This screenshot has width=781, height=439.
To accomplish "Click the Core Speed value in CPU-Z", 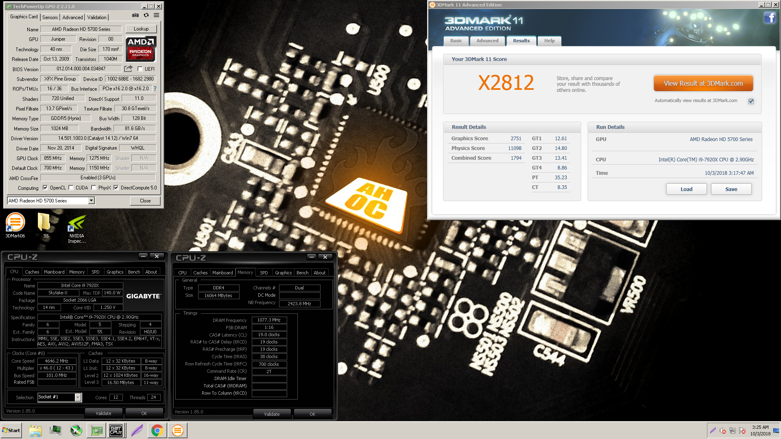I will click(57, 361).
